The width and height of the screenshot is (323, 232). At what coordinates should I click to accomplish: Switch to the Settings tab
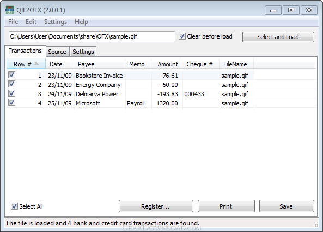(x=83, y=52)
